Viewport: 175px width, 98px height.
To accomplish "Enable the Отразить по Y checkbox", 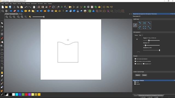I will (144, 64).
